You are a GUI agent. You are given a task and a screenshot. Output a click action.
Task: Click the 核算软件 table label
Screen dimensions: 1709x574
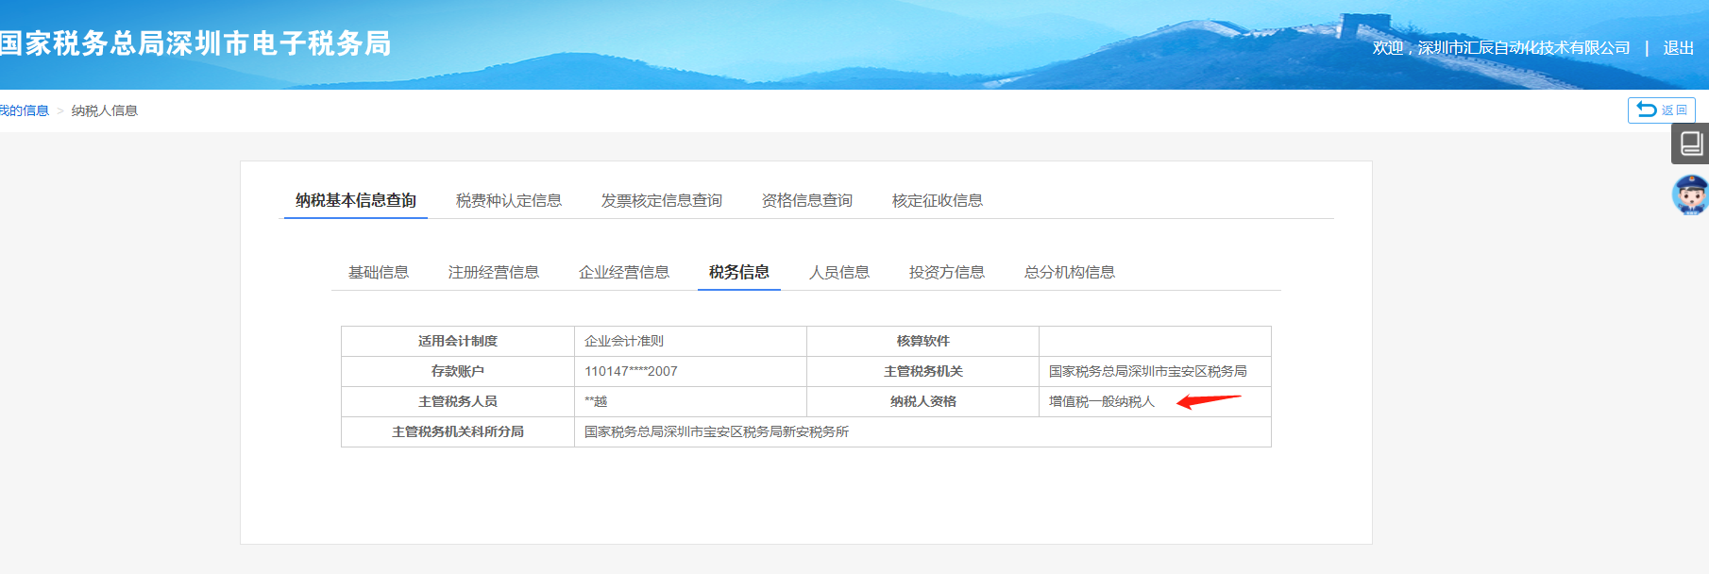(923, 341)
